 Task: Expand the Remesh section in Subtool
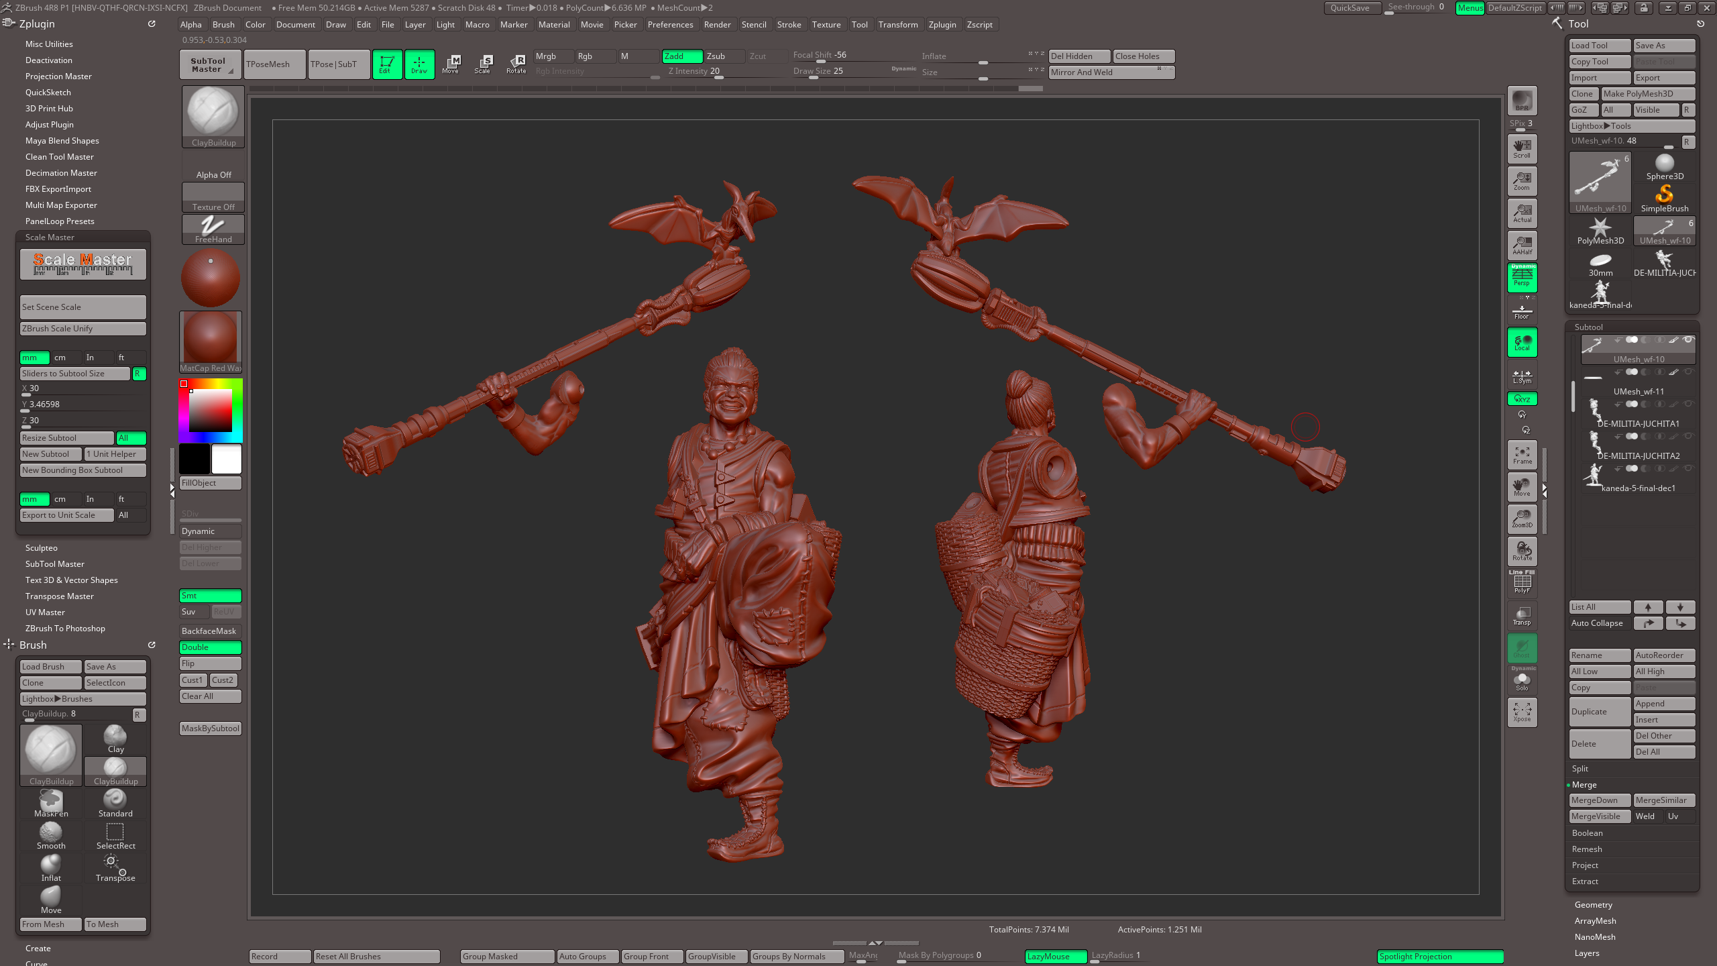coord(1586,849)
